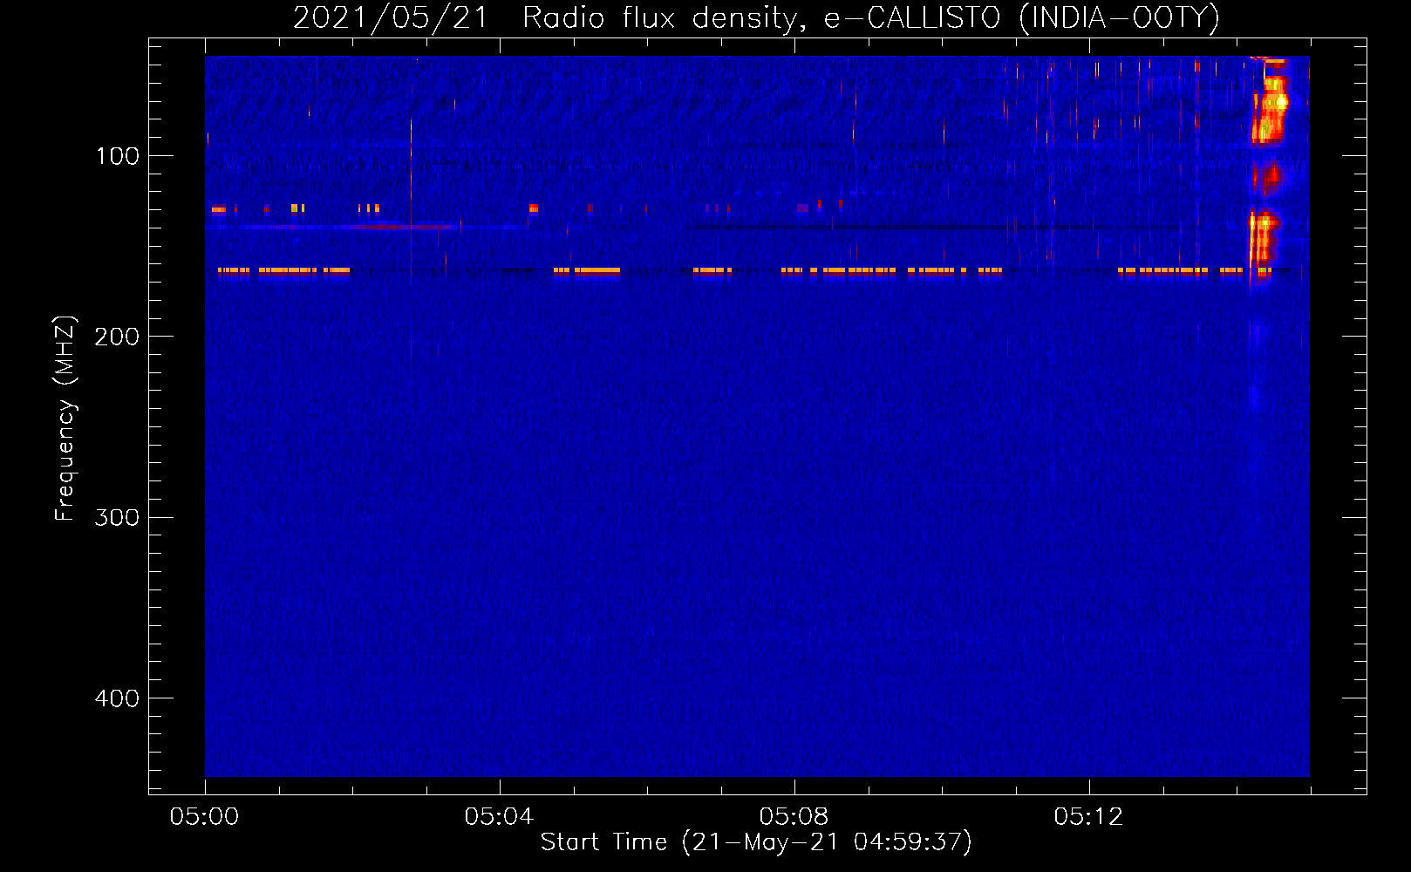Click the '400' frequency tick label
The width and height of the screenshot is (1411, 872).
[117, 698]
